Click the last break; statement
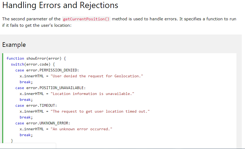The image size is (245, 149). pos(26,135)
